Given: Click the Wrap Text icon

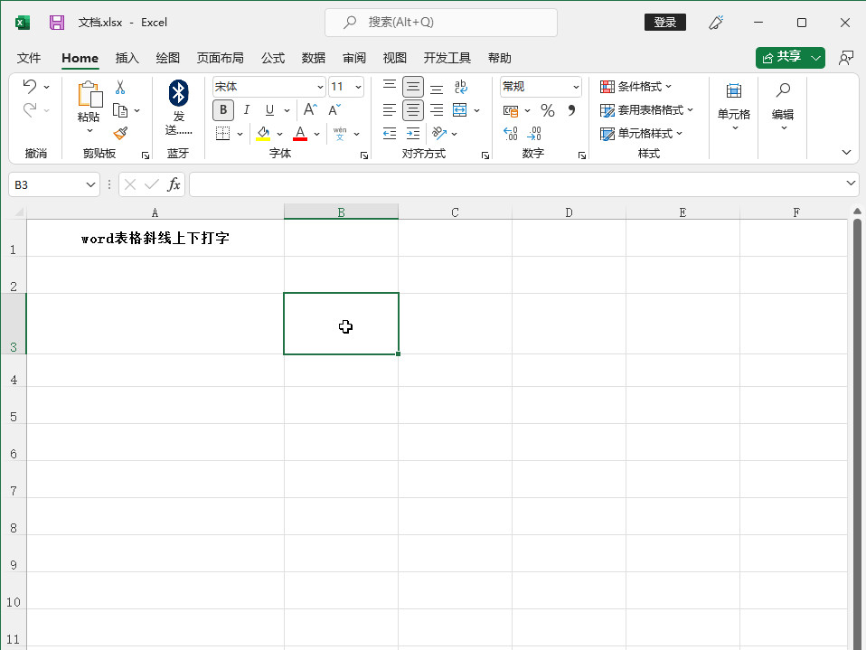Looking at the screenshot, I should [460, 86].
